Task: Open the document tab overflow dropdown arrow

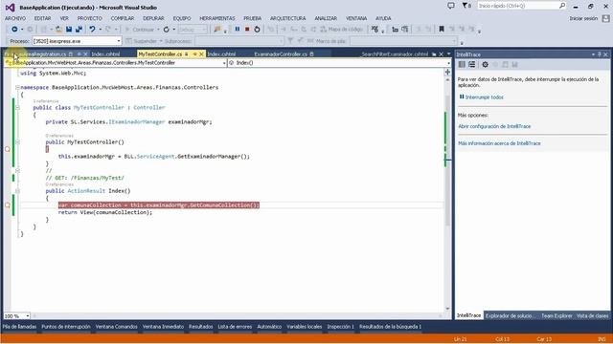Action: (x=449, y=54)
